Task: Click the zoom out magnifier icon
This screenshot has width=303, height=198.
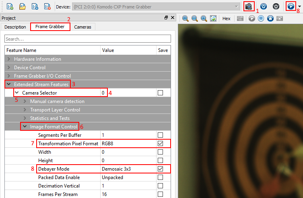Action: point(195,19)
